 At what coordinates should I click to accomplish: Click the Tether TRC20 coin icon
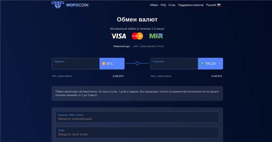pyautogui.click(x=202, y=64)
